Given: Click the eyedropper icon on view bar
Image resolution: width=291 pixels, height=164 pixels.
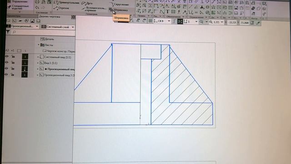Looking at the screenshot, I should (x=258, y=23).
